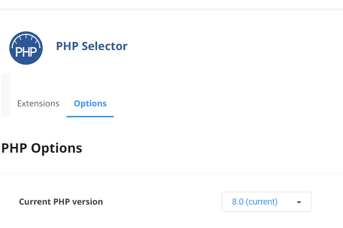Click the blue underline beneath Options

click(x=90, y=116)
